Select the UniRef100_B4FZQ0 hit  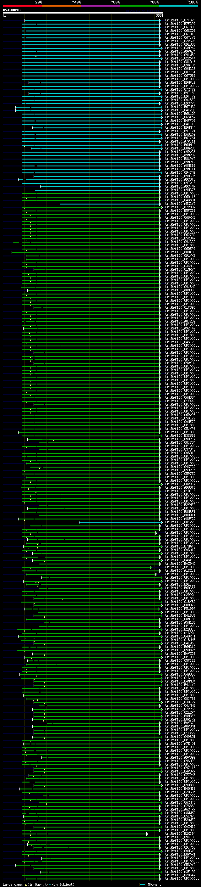coord(180,110)
